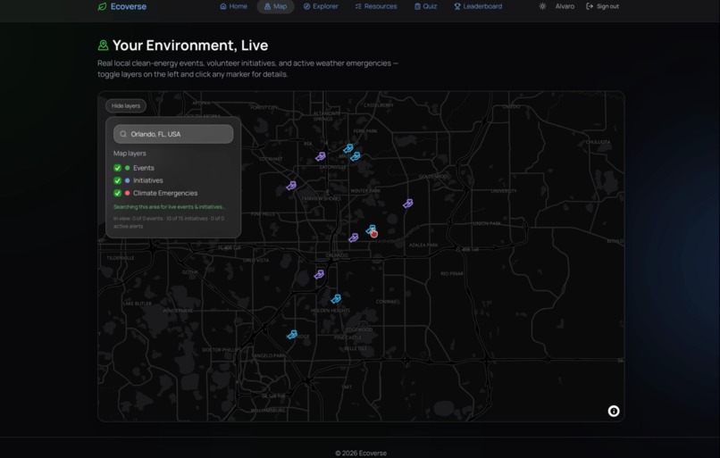Focus the Orlando, FL, USA search field
Screen dimensions: 720x458
(x=173, y=134)
